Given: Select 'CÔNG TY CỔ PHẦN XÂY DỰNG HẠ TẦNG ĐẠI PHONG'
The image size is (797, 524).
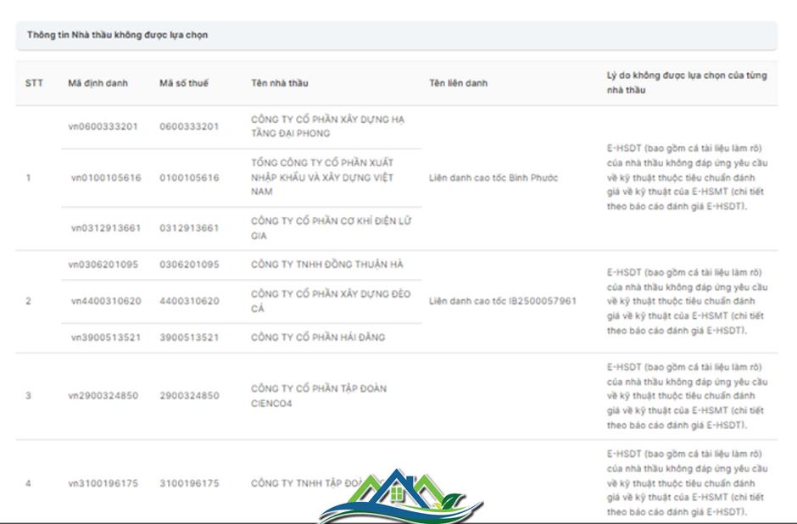Looking at the screenshot, I should (327, 126).
